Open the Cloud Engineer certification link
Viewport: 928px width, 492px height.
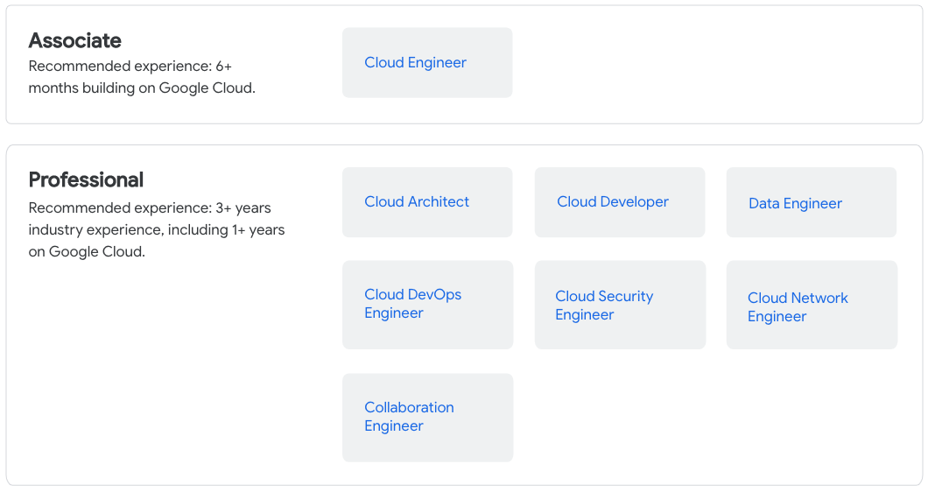[x=415, y=63]
